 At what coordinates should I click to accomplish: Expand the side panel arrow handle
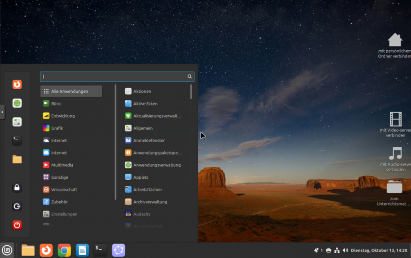[x=2, y=112]
